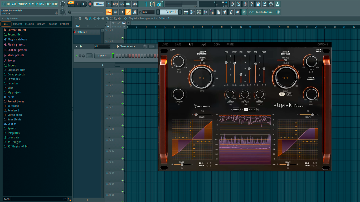Open the piano roll toolbar icon
Viewport: 360px width, 202px height.
click(x=192, y=12)
